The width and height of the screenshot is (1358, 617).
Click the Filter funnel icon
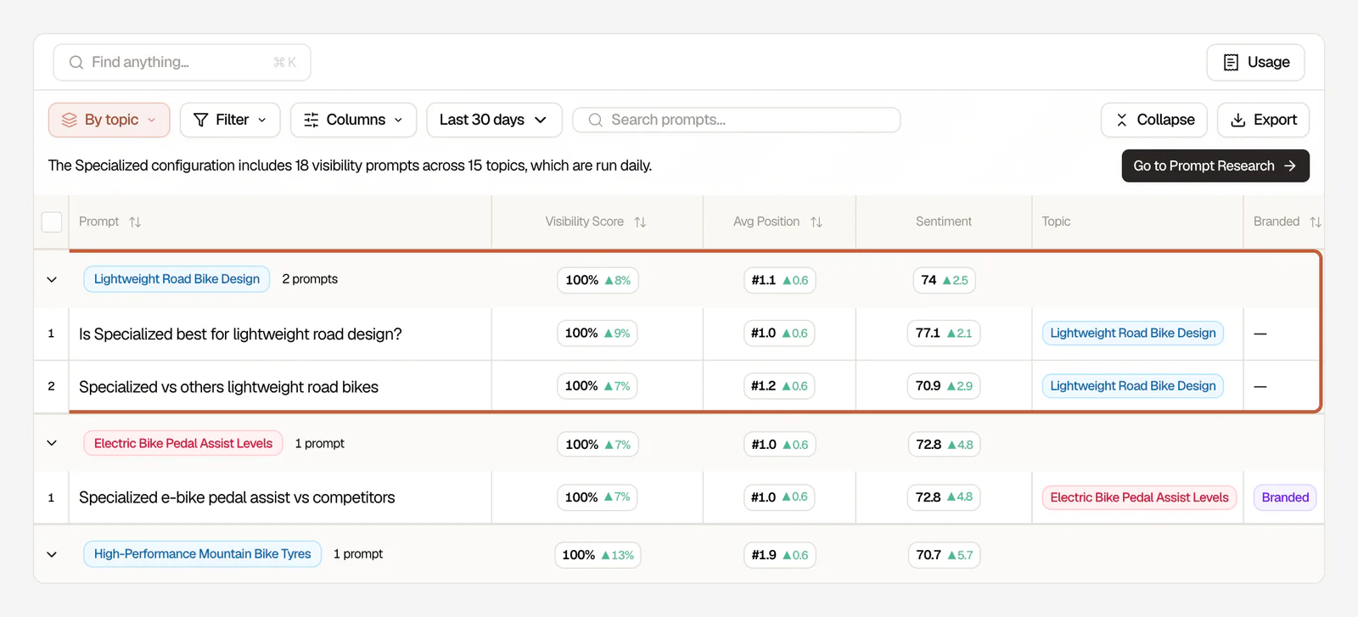click(201, 120)
